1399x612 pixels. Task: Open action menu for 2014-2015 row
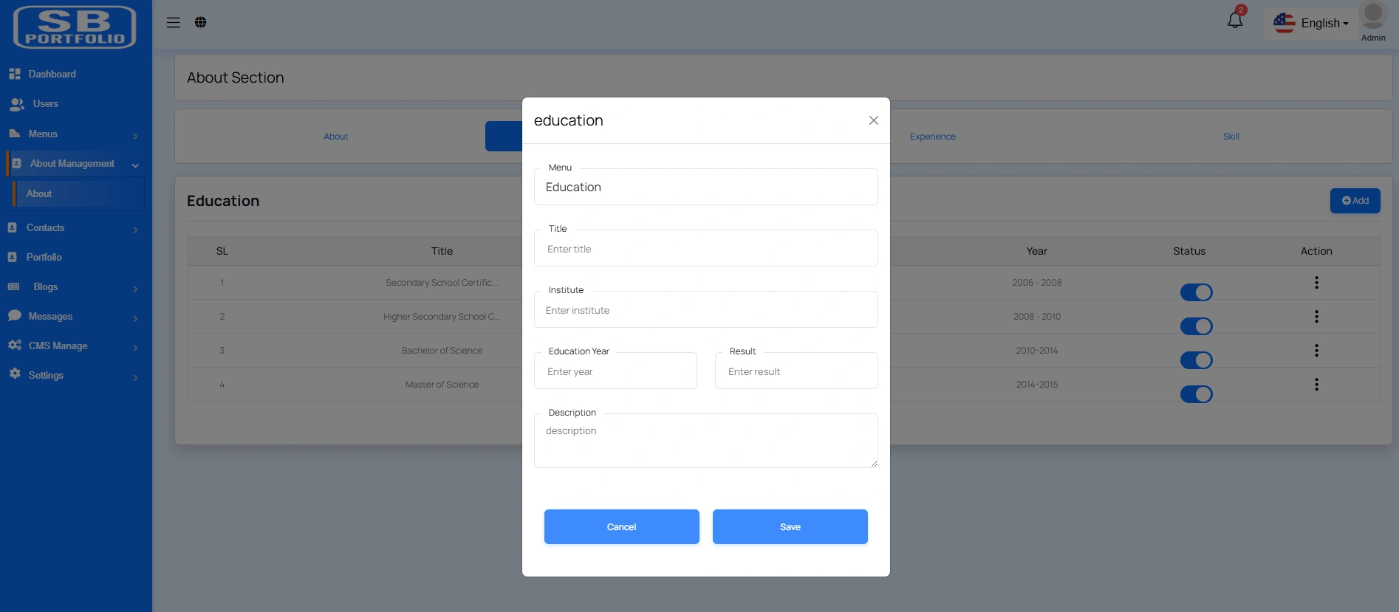pyautogui.click(x=1316, y=385)
